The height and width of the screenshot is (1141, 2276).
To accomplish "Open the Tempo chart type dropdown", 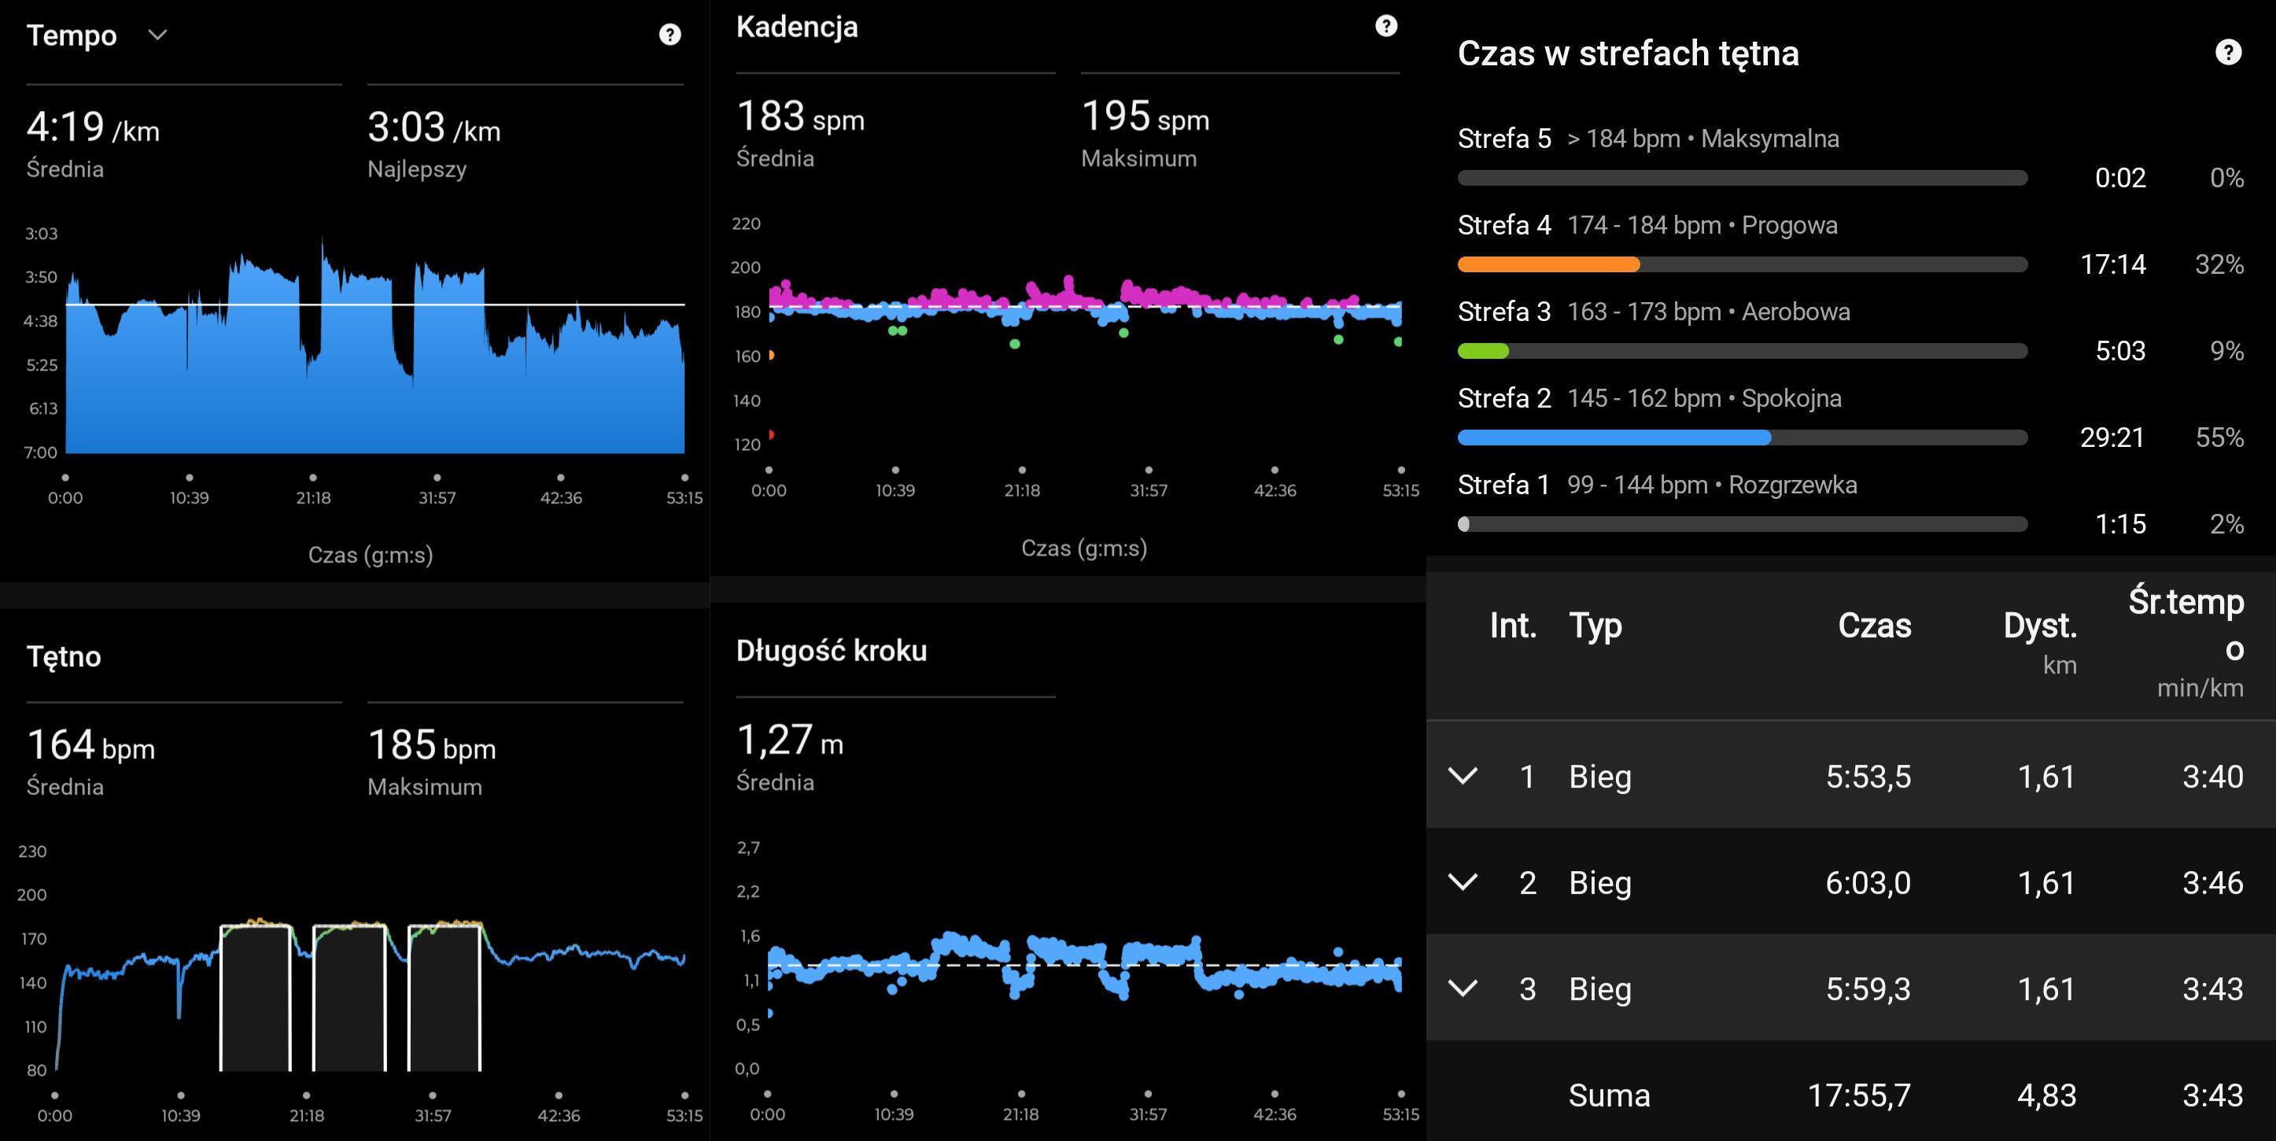I will coord(157,35).
